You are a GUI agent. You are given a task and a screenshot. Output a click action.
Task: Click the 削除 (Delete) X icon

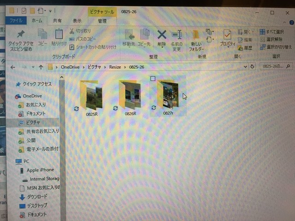[x=162, y=38]
